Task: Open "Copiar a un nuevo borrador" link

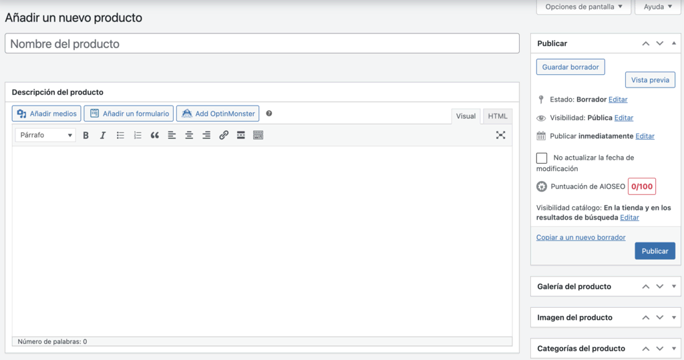Action: (x=580, y=237)
